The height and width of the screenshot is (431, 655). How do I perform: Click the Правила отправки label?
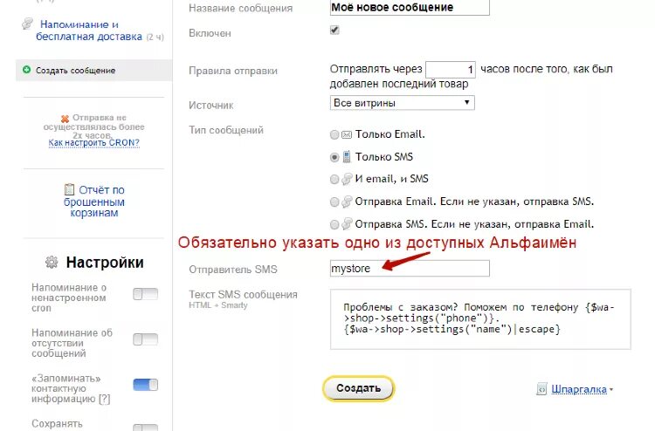(x=233, y=71)
